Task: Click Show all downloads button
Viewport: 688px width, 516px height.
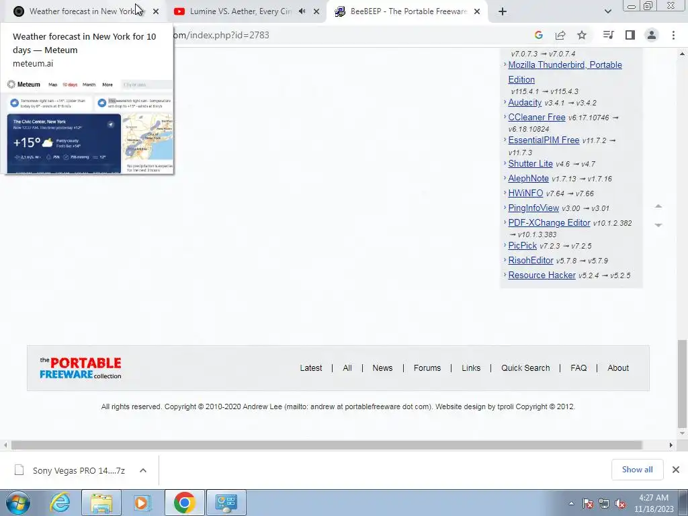Action: tap(637, 470)
